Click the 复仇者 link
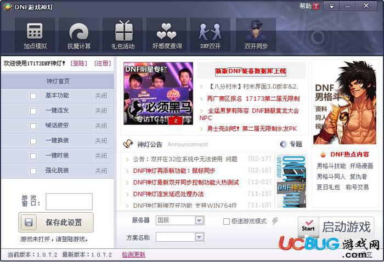The width and height of the screenshot is (384, 262). click(358, 177)
